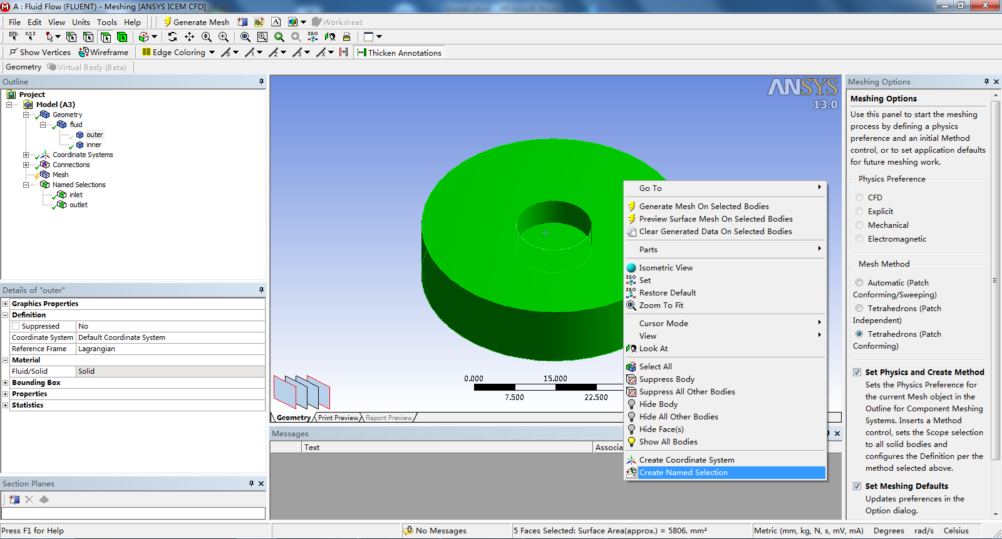Click the Magnifier Window toolbar icon
The image size is (1002, 539).
click(x=262, y=37)
